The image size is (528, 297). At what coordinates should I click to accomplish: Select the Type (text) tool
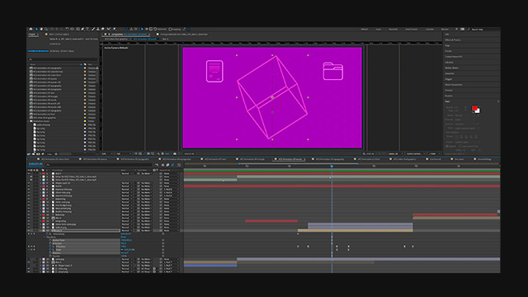(87, 30)
